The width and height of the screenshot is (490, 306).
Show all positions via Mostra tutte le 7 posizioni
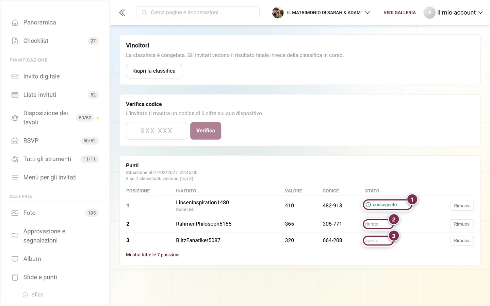pos(152,255)
